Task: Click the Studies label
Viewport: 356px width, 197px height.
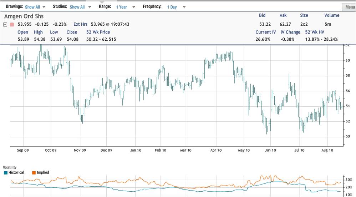Action: (x=60, y=6)
